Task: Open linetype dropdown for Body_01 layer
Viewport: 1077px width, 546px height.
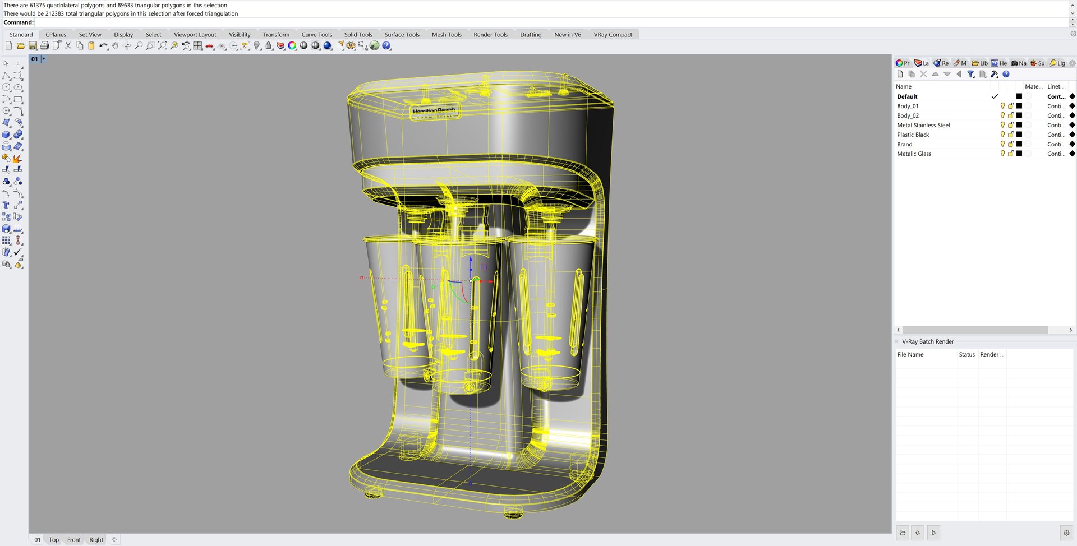Action: (x=1056, y=106)
